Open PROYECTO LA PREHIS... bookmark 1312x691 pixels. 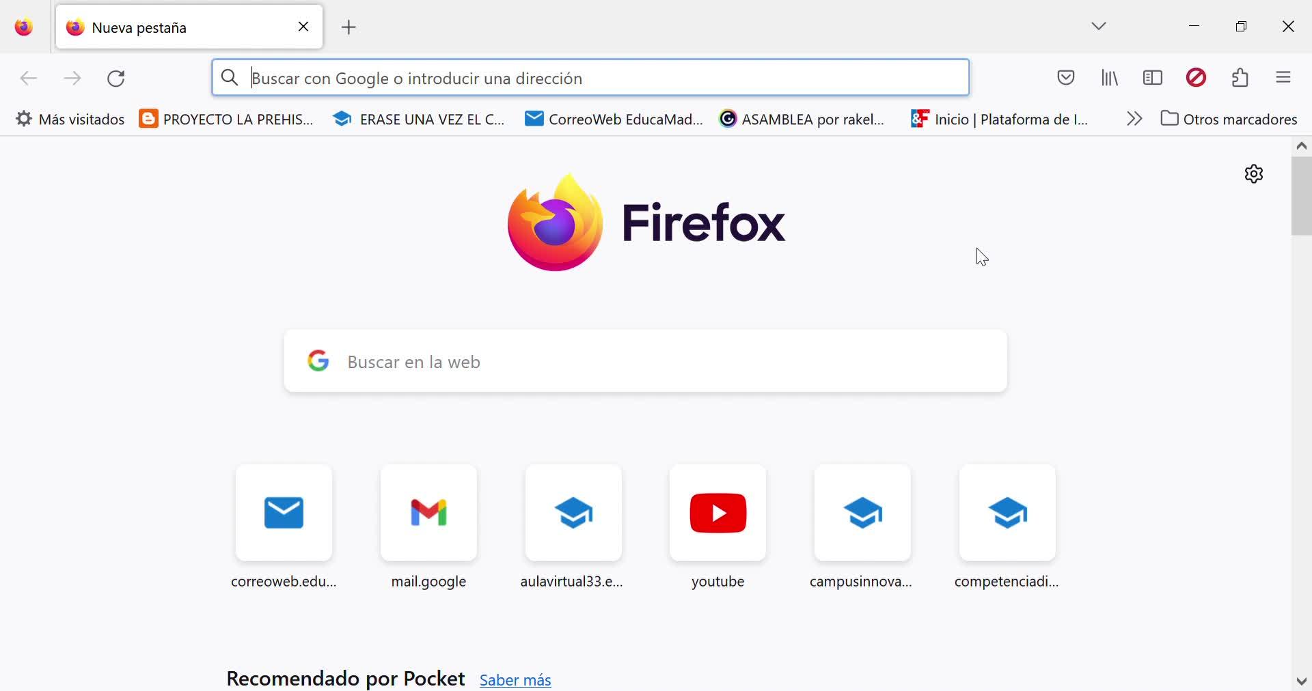click(226, 119)
